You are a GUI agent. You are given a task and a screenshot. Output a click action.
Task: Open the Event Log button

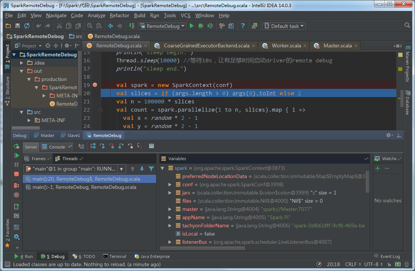pyautogui.click(x=387, y=256)
